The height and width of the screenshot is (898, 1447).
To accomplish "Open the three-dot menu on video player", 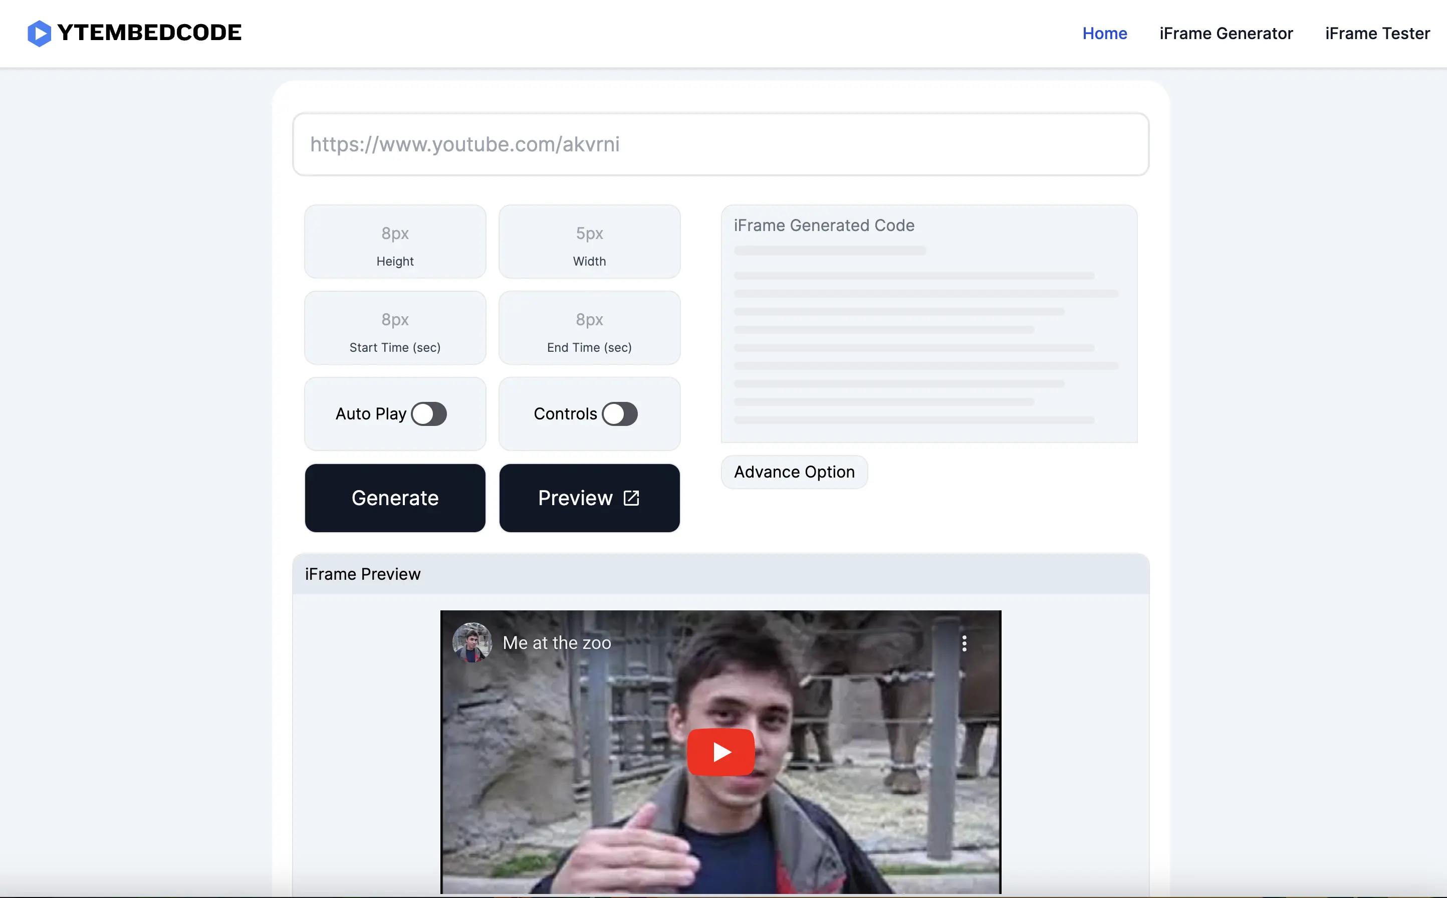I will [x=964, y=643].
